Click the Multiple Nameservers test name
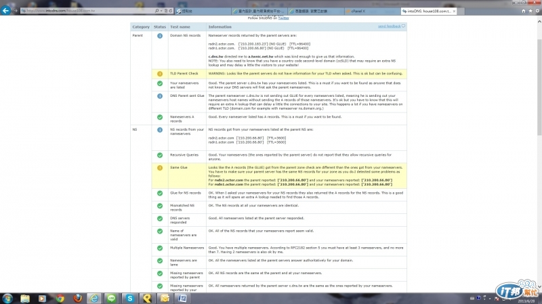542x304 pixels. (x=187, y=248)
